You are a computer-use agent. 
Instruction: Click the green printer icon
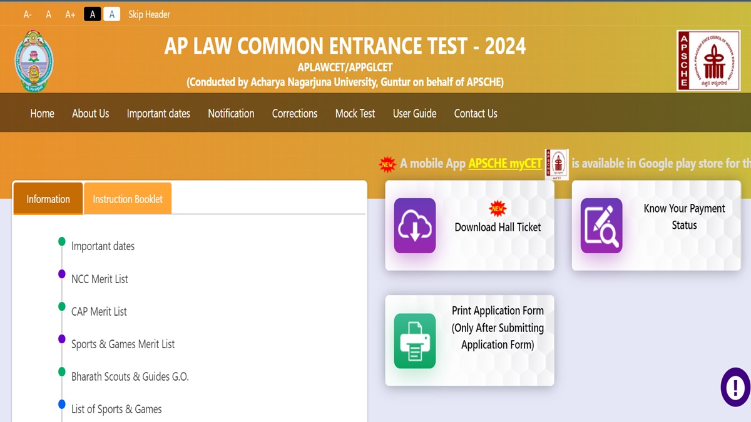[x=415, y=341]
